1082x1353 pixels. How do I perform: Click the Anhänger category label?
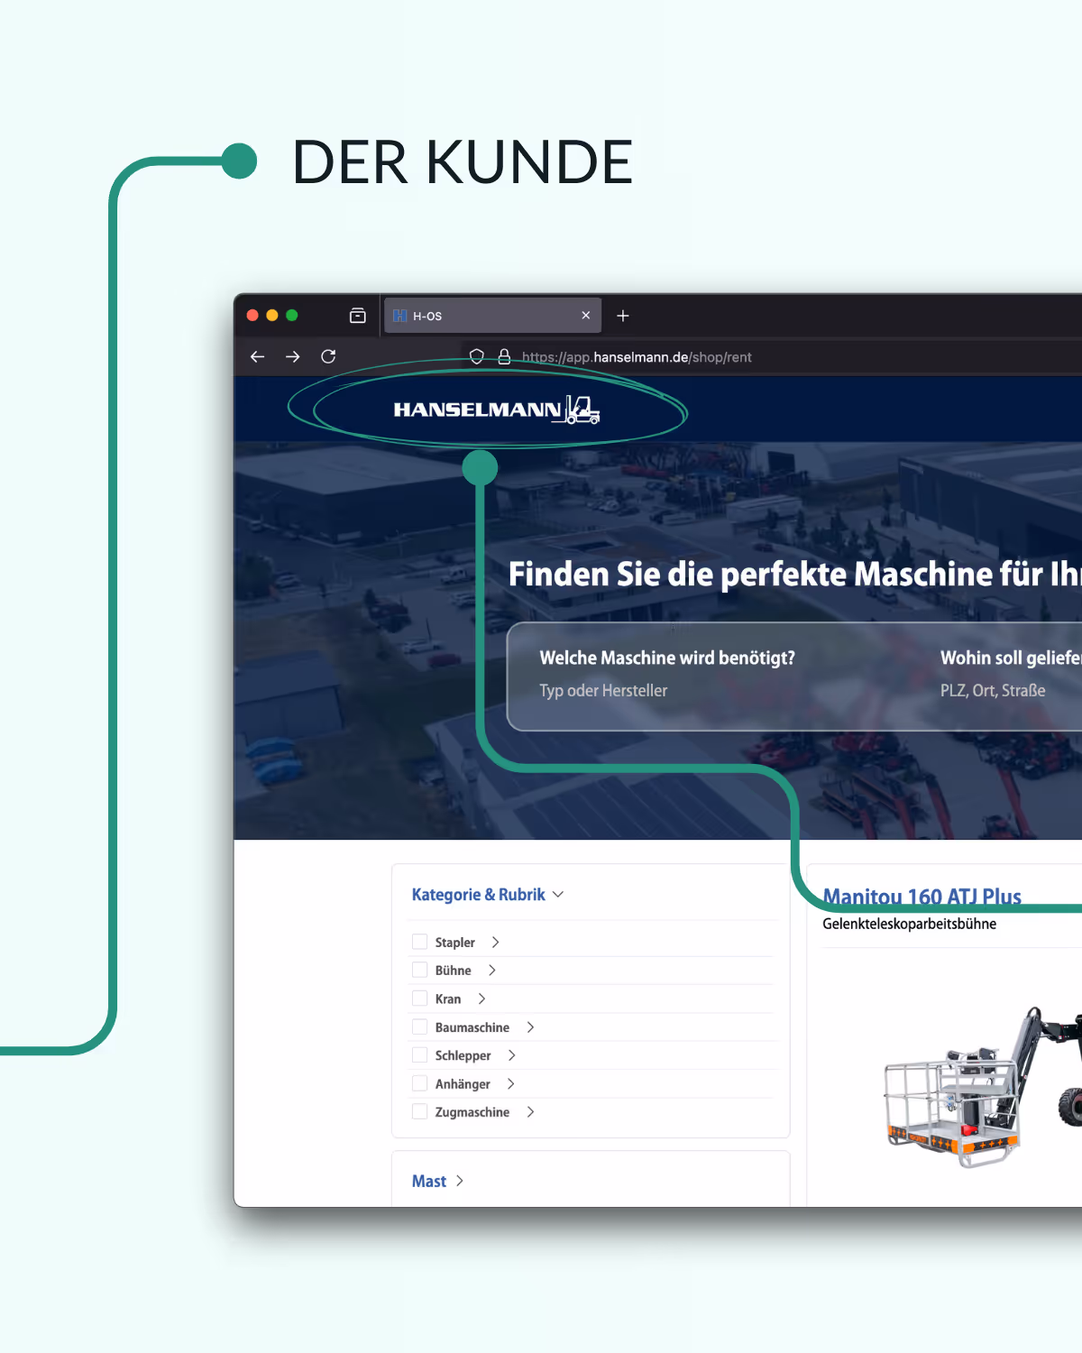[463, 1083]
